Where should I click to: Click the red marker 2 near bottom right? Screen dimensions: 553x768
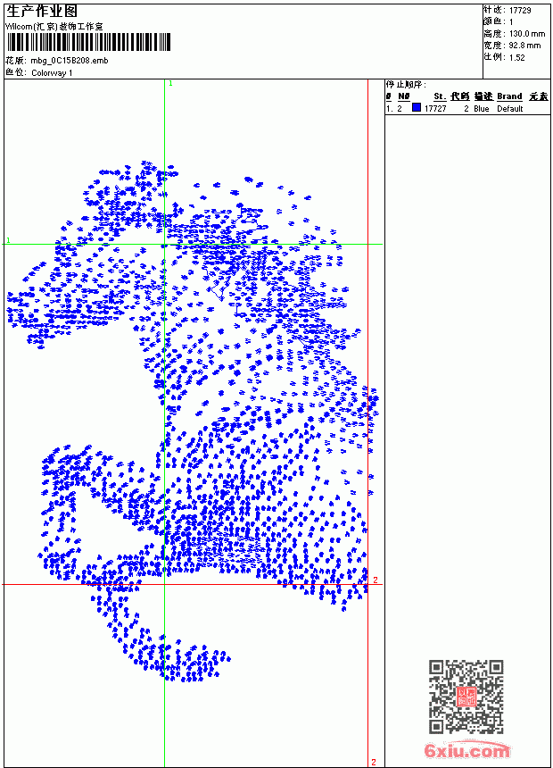tap(374, 762)
